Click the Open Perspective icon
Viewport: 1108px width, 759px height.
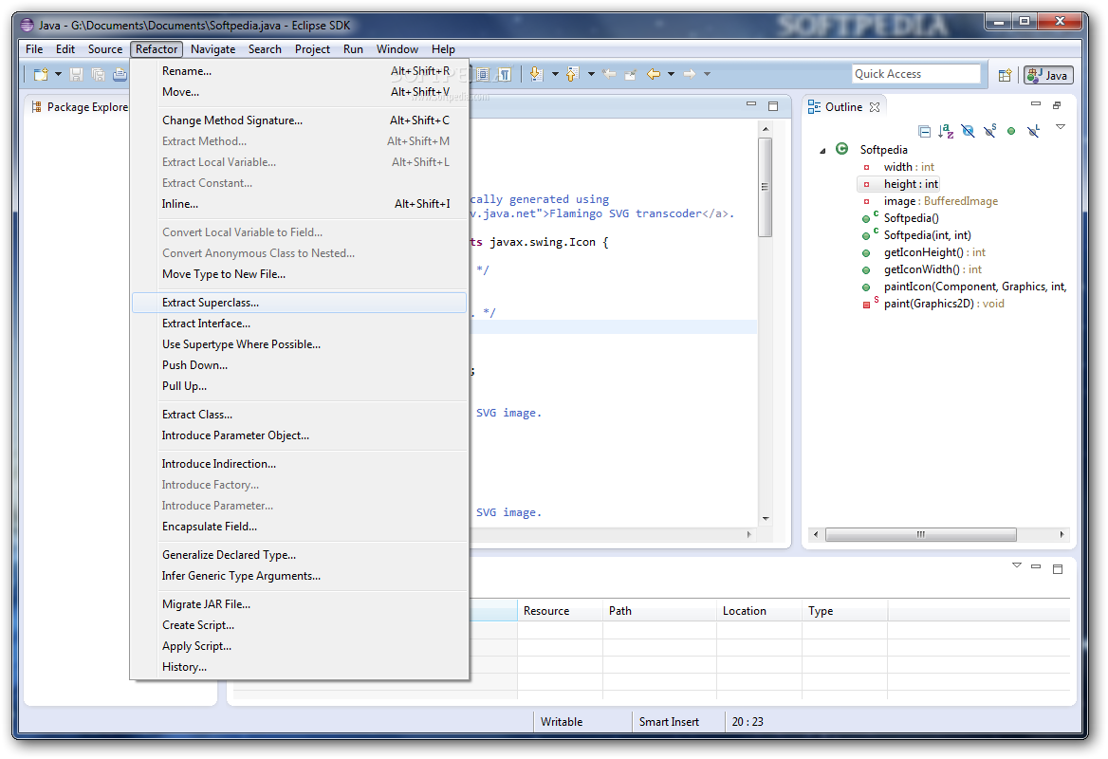pyautogui.click(x=1005, y=75)
